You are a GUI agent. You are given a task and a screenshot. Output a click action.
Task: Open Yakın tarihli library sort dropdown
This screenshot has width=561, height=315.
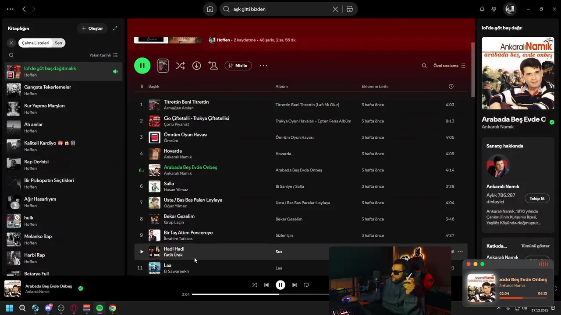pos(103,55)
